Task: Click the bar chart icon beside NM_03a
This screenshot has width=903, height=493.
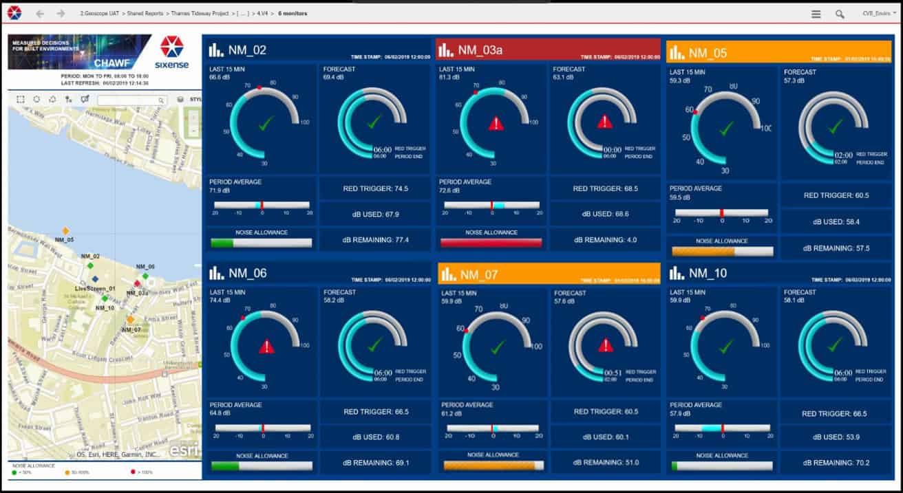Action: (447, 50)
